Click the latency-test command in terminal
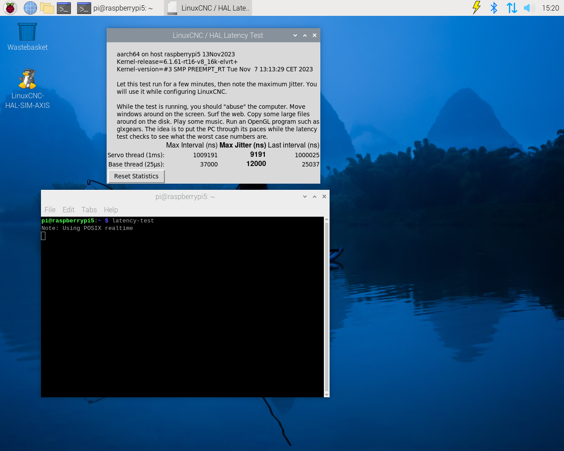This screenshot has width=564, height=451. coord(133,221)
